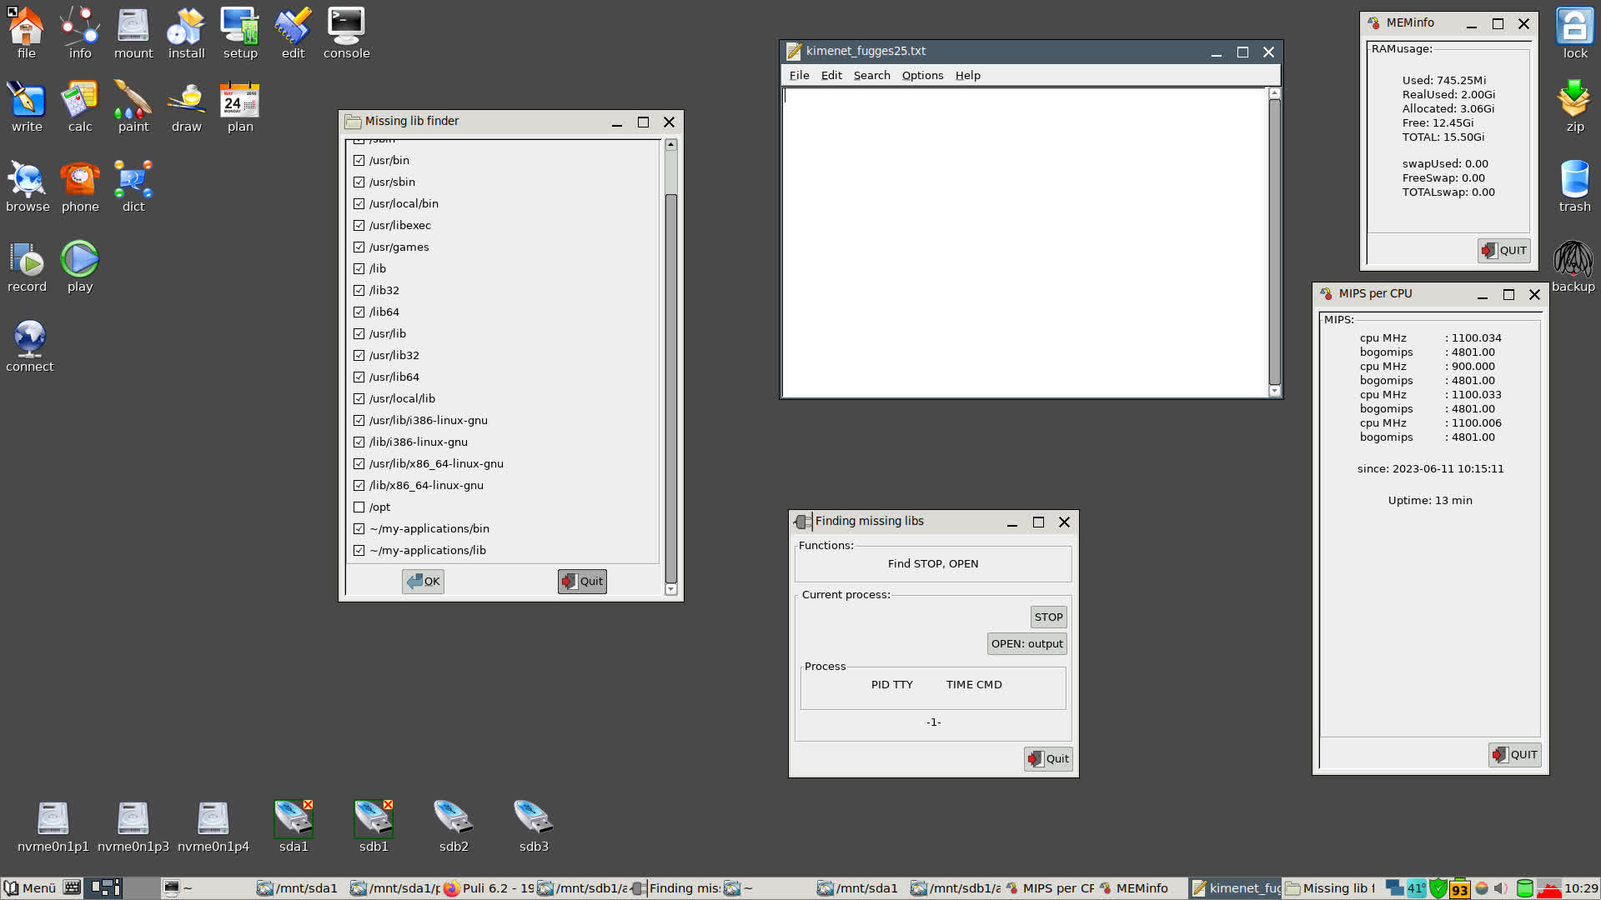Enable the /opt path checkbox
The image size is (1601, 900).
[359, 507]
